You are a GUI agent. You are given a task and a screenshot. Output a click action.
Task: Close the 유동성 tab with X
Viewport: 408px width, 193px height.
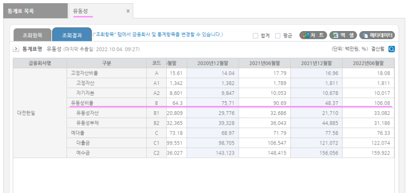tap(128, 11)
